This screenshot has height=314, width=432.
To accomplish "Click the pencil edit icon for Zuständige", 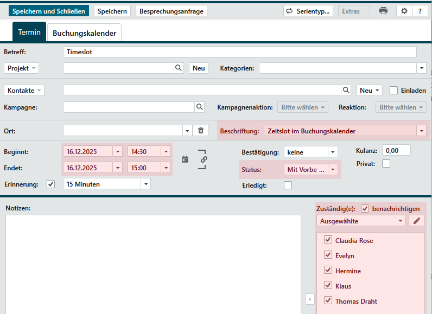I will click(417, 221).
